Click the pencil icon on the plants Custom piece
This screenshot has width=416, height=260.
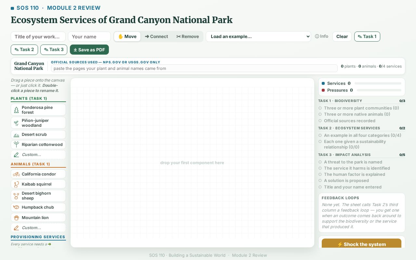(x=16, y=155)
